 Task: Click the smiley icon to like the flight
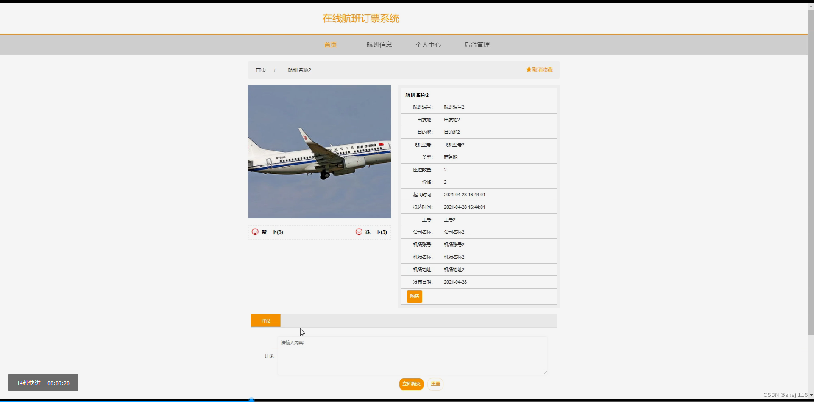(x=255, y=231)
